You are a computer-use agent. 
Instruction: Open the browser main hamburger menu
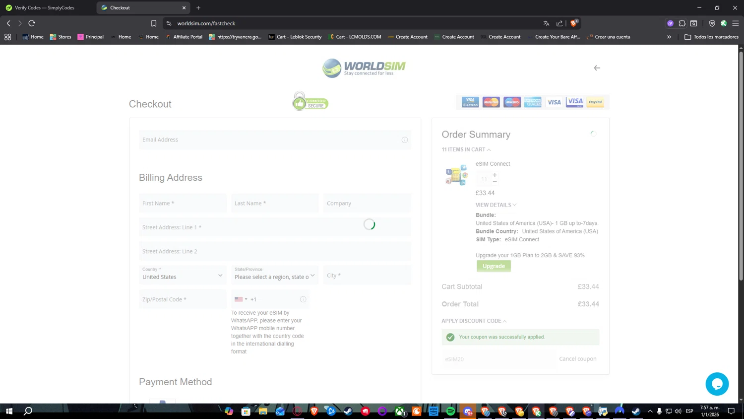click(x=736, y=23)
